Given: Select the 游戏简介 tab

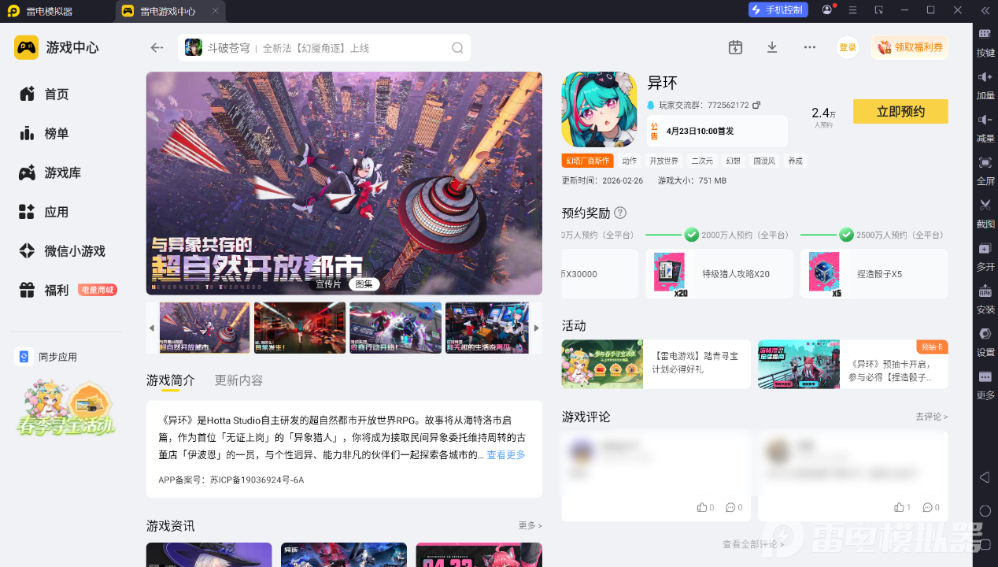Looking at the screenshot, I should [171, 380].
